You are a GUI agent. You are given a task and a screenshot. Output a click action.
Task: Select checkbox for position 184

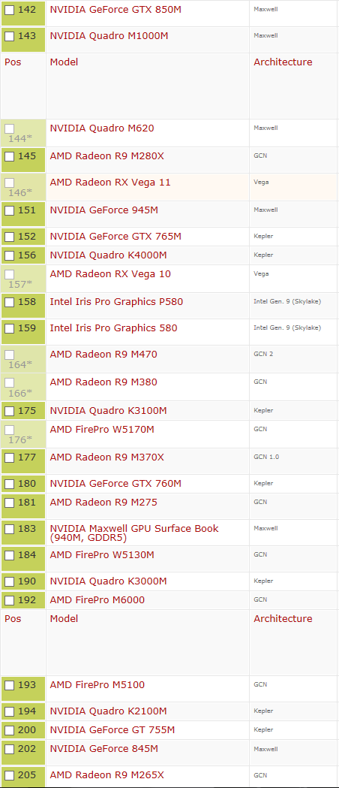[x=10, y=555]
